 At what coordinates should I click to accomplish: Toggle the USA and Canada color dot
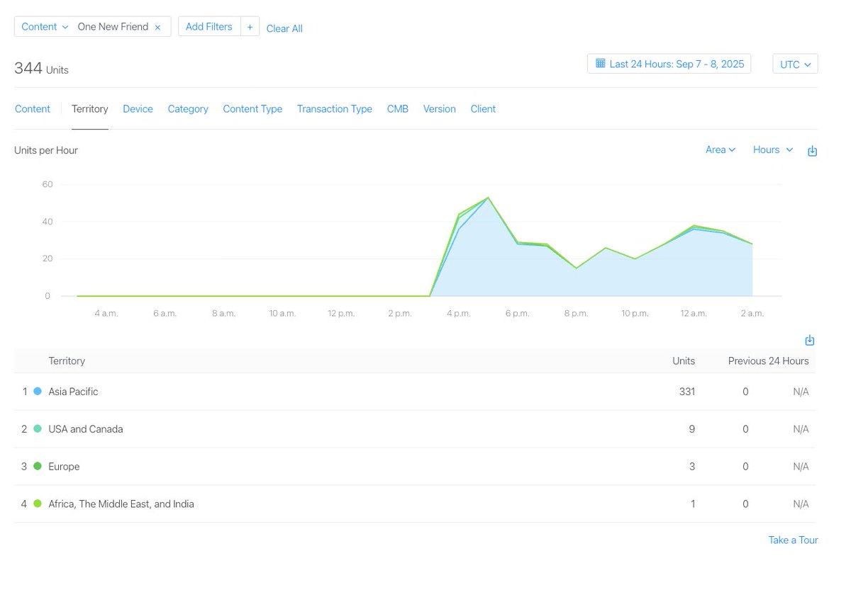coord(38,429)
